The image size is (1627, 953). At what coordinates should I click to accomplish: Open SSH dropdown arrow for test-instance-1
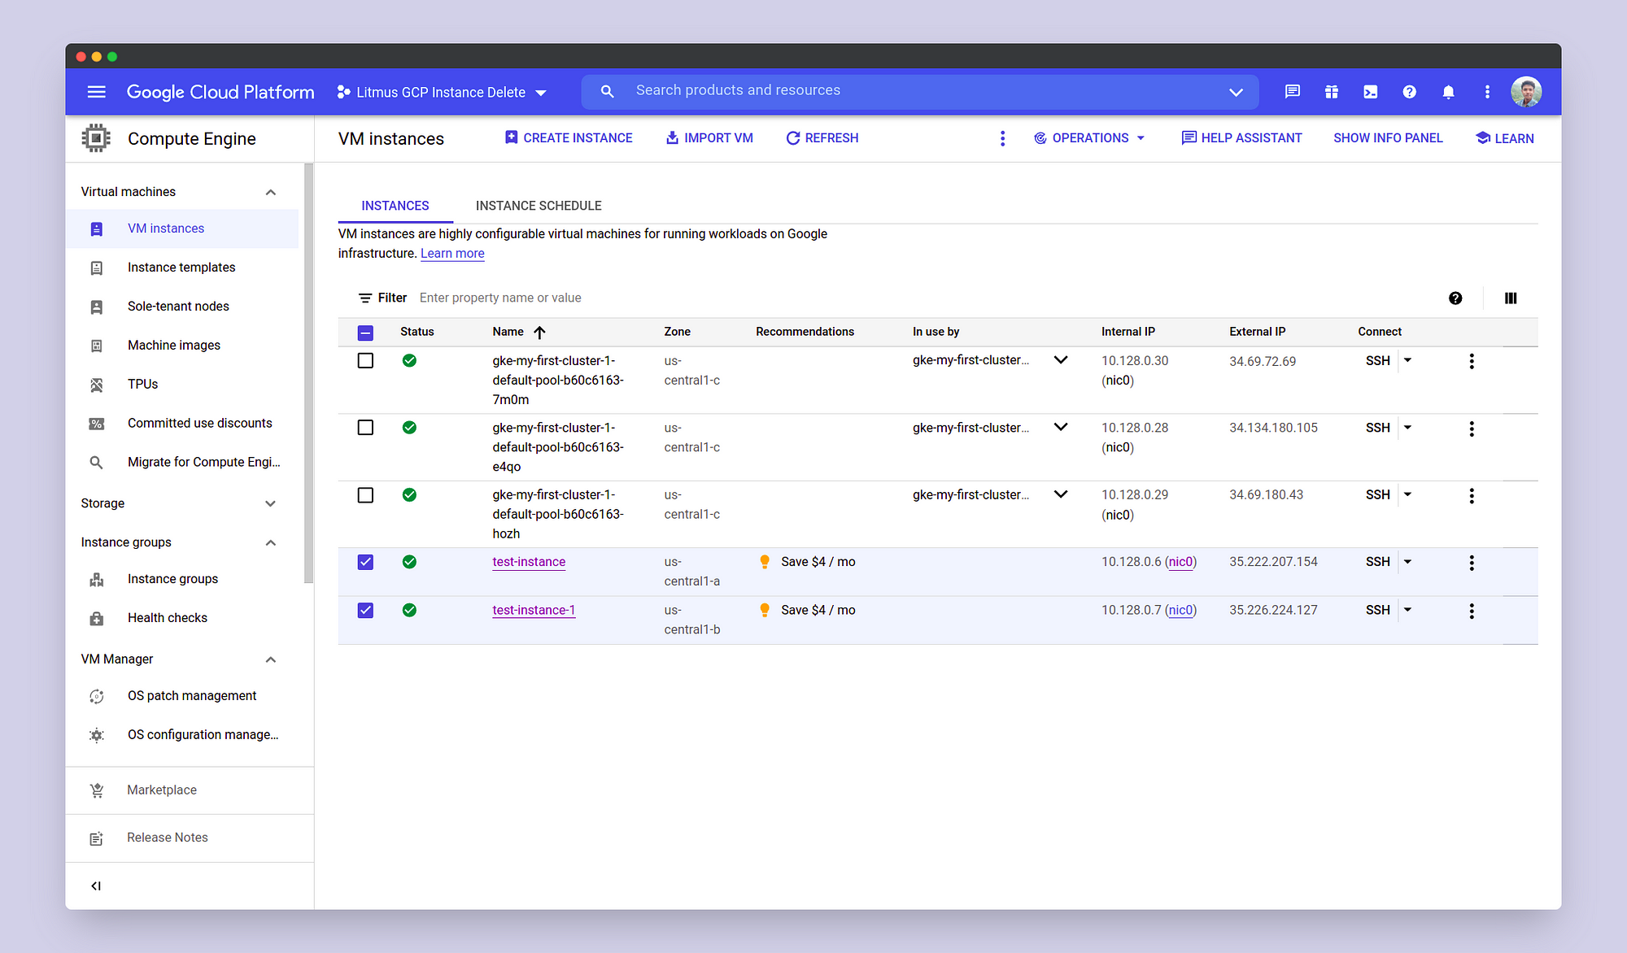1407,610
